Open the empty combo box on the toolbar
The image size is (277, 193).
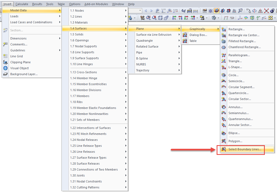pos(134,10)
